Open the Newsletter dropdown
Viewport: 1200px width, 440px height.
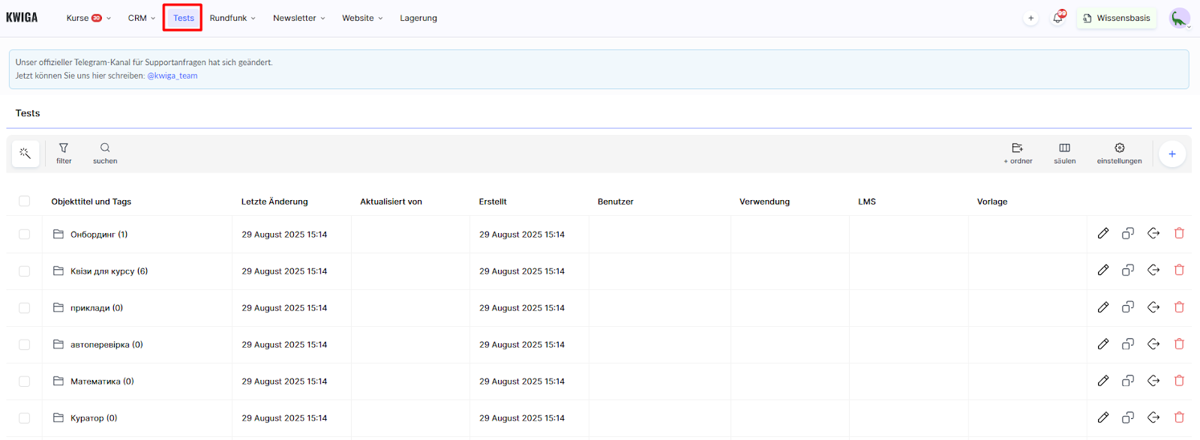[298, 18]
